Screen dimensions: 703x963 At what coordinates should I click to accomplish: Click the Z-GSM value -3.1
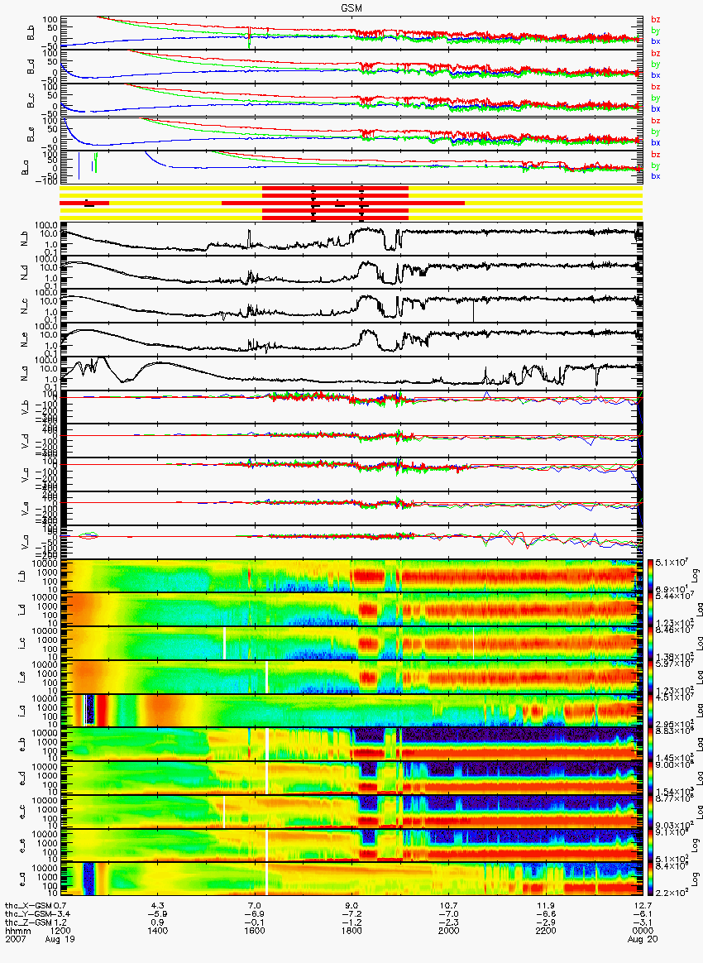[643, 922]
